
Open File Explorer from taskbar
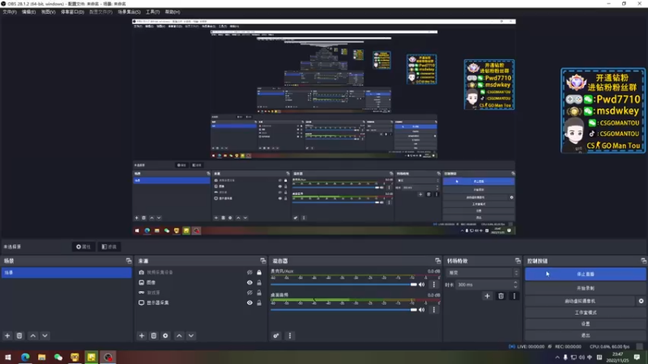click(x=42, y=357)
